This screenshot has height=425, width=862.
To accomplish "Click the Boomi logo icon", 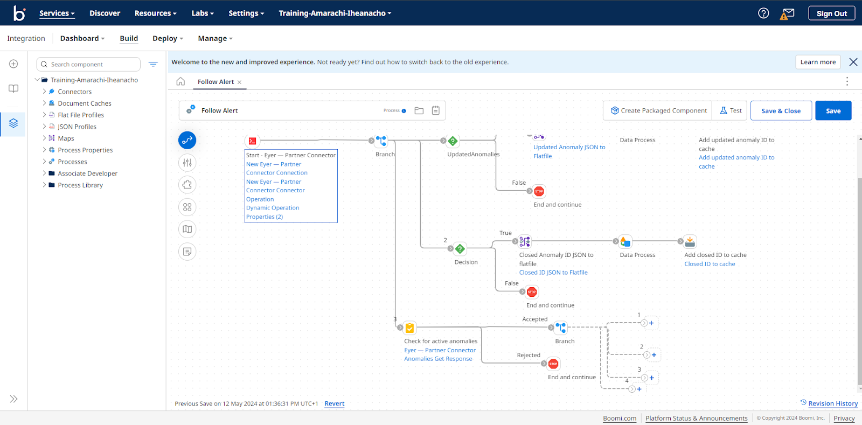I will (x=19, y=13).
